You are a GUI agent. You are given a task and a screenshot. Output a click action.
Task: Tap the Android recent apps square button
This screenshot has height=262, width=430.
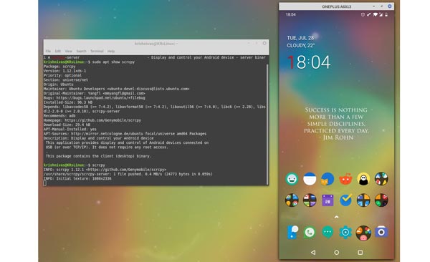pyautogui.click(x=360, y=253)
